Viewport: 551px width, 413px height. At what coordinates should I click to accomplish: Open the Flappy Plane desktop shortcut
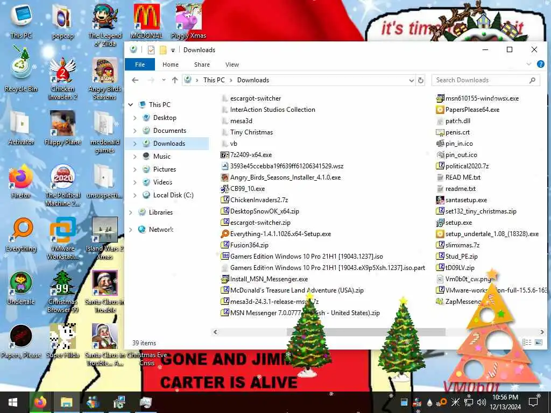(x=62, y=128)
